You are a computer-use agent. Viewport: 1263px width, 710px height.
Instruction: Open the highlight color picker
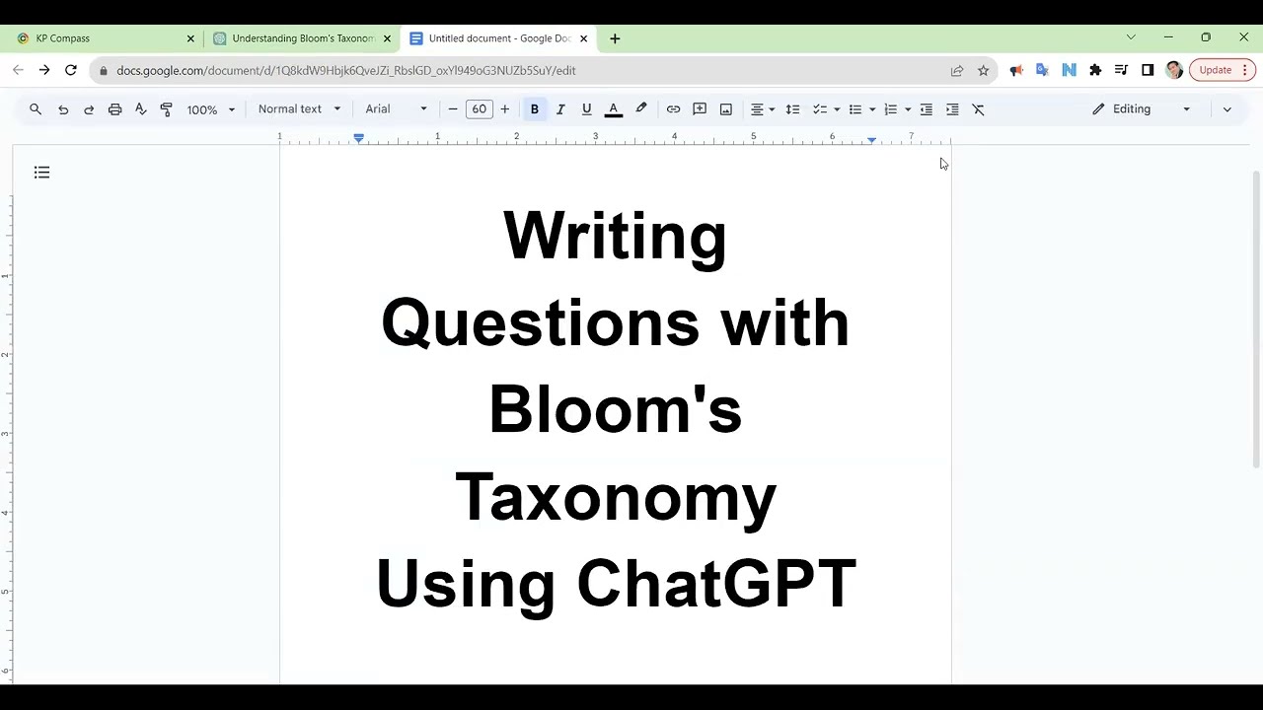tap(640, 109)
